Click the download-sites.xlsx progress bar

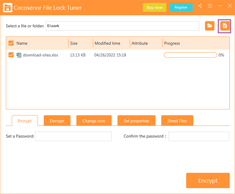click(190, 55)
